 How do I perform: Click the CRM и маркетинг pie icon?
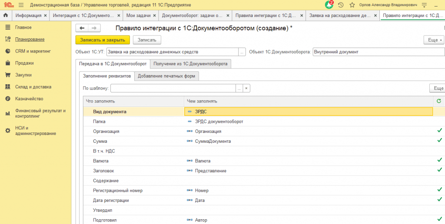tap(8, 51)
